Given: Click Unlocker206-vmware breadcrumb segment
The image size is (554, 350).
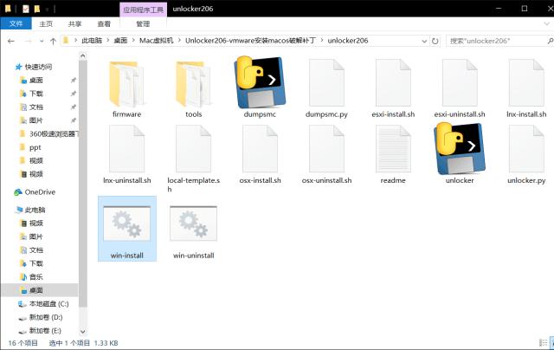Looking at the screenshot, I should coord(251,41).
